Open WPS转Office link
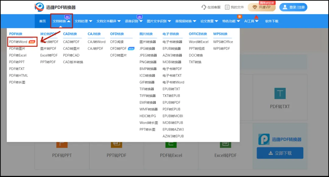The image size is (329, 177). click(x=223, y=42)
